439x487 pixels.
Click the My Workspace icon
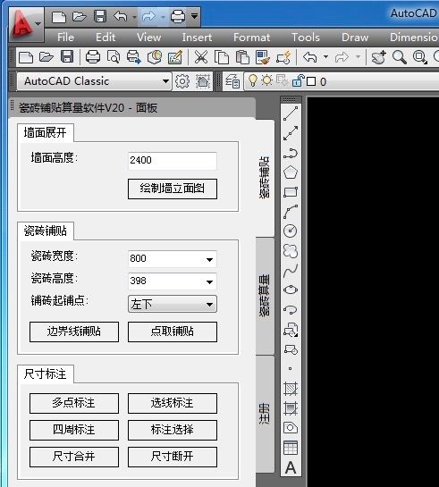(x=203, y=81)
